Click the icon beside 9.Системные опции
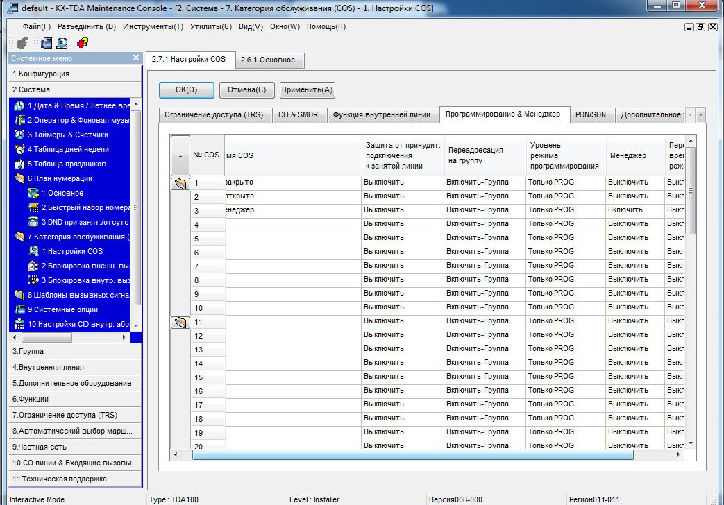 point(19,309)
